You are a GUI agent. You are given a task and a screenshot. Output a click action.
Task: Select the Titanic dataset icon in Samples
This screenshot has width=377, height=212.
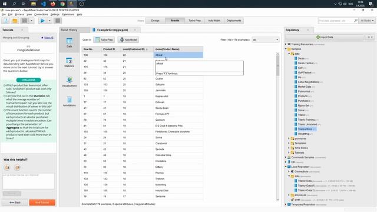coord(296,115)
